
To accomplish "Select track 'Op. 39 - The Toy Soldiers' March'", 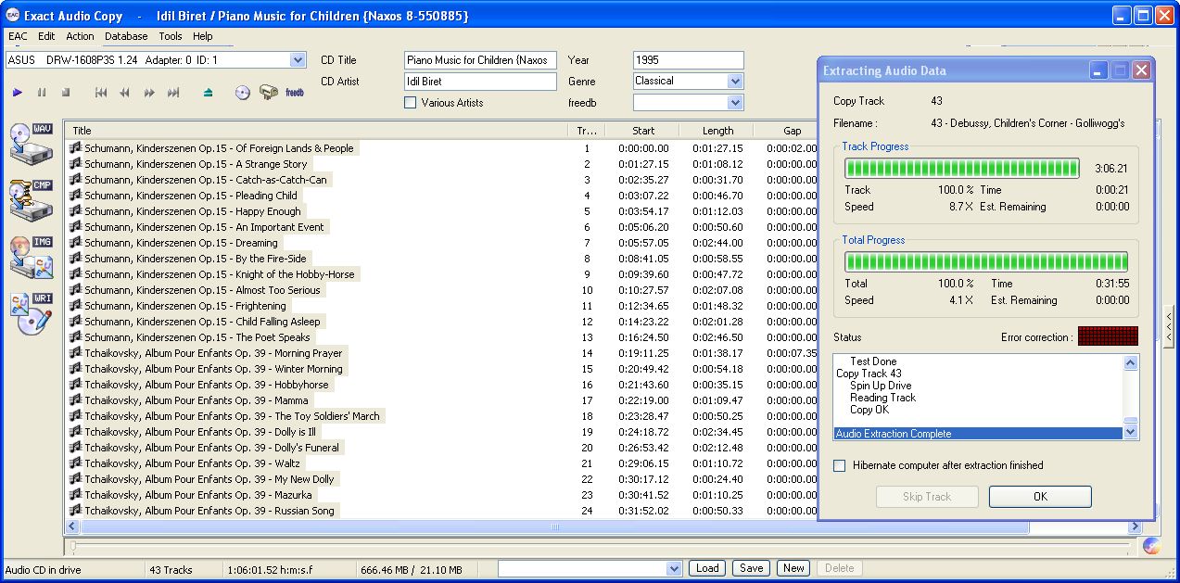I will (x=232, y=416).
